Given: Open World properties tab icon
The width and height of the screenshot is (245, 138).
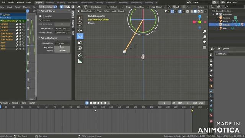Looking at the screenshot, I should pyautogui.click(x=211, y=80).
